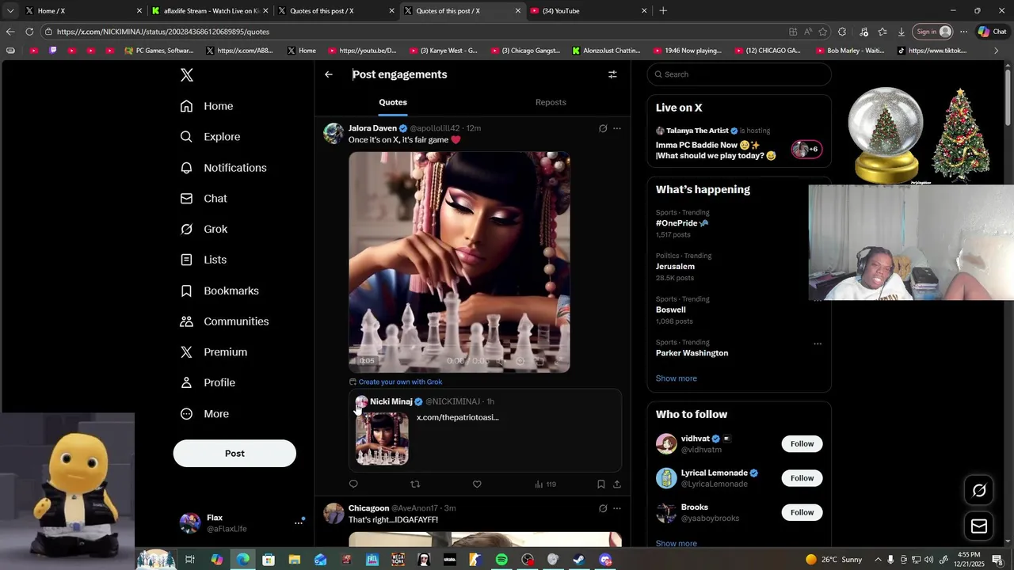
Task: Expand the More menu in the sidebar
Action: tap(204, 414)
